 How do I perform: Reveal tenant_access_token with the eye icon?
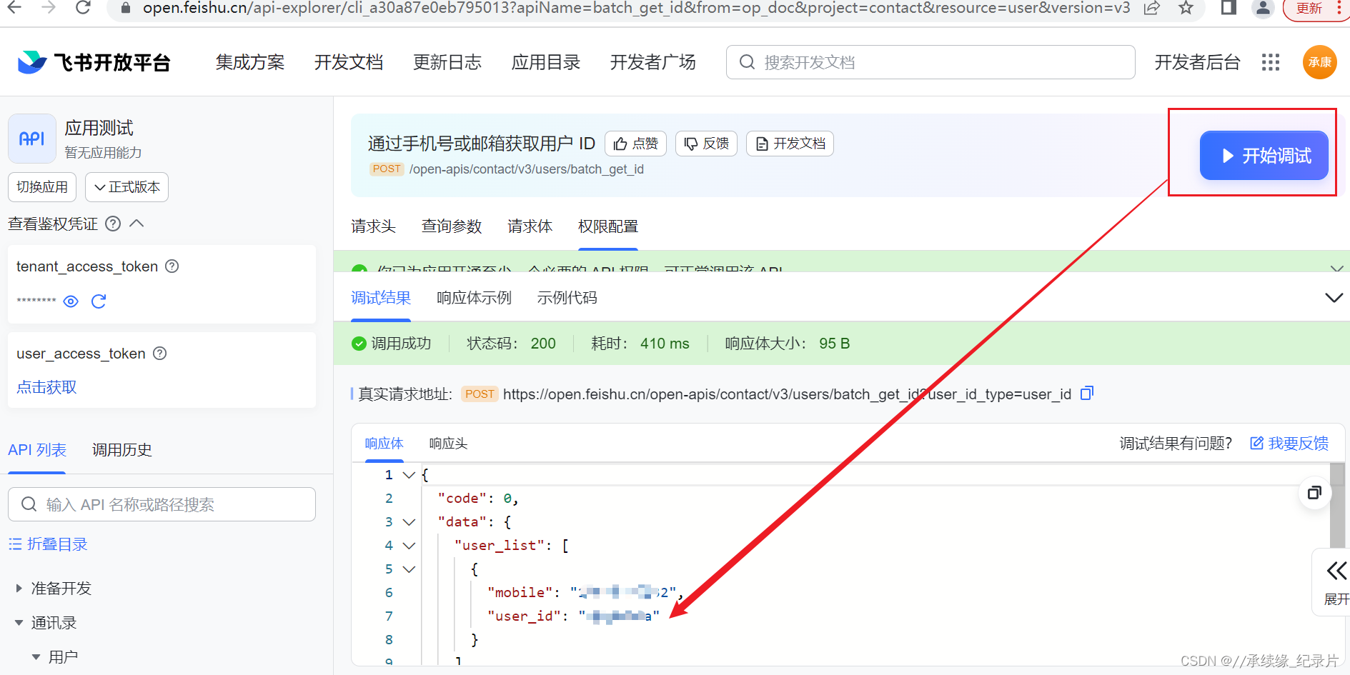click(71, 301)
